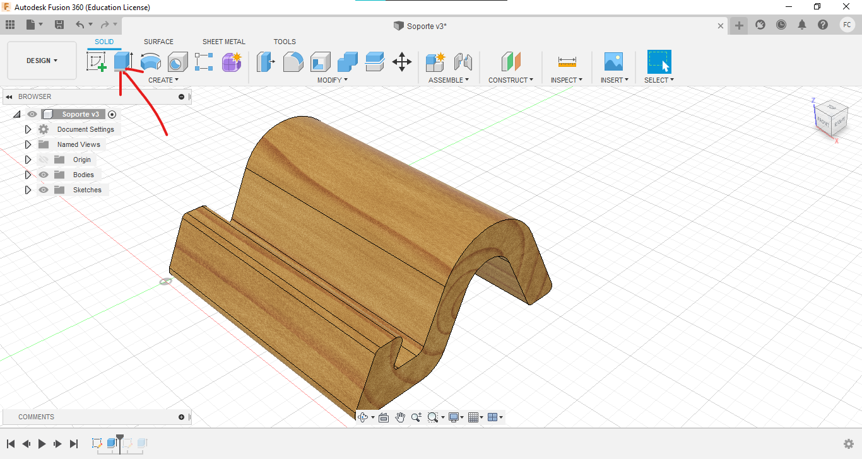Viewport: 862px width, 459px height.
Task: Open the Measure tool under Inspect
Action: coord(567,62)
